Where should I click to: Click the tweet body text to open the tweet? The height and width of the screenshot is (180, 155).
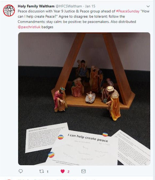click(84, 19)
